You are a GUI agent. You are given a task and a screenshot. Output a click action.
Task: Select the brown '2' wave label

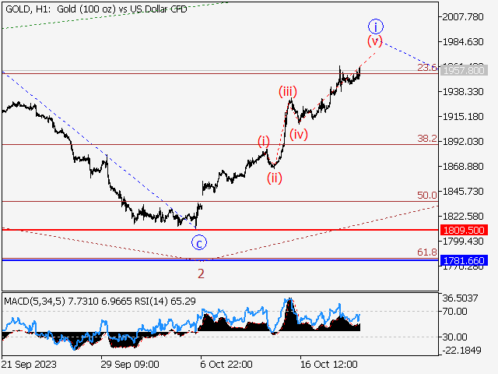tap(201, 273)
